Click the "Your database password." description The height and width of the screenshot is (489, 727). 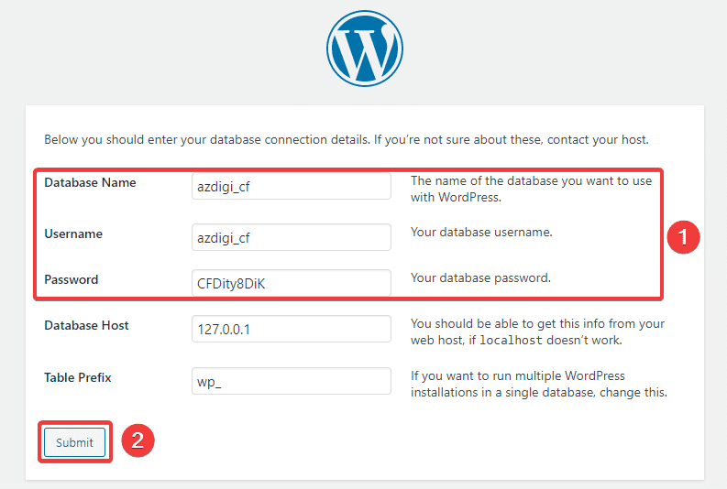480,277
